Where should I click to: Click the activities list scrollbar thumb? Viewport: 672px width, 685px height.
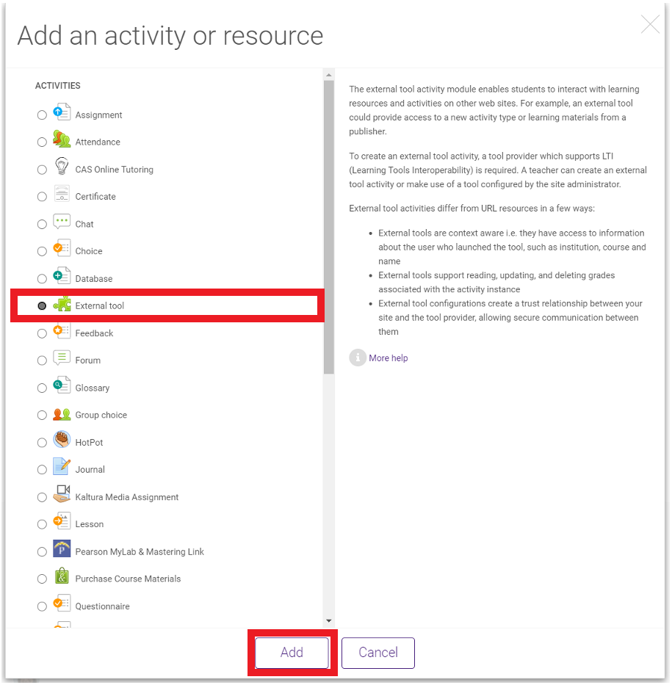point(329,227)
